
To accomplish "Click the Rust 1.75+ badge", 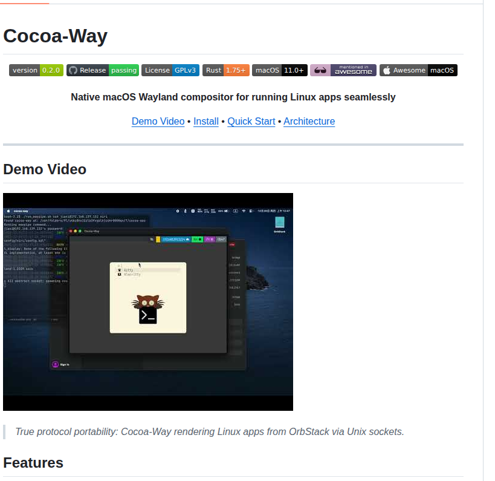I will 225,70.
